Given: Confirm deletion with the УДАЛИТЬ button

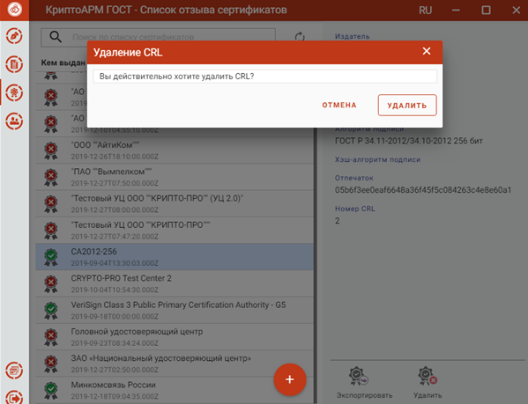Looking at the screenshot, I should click(x=407, y=106).
